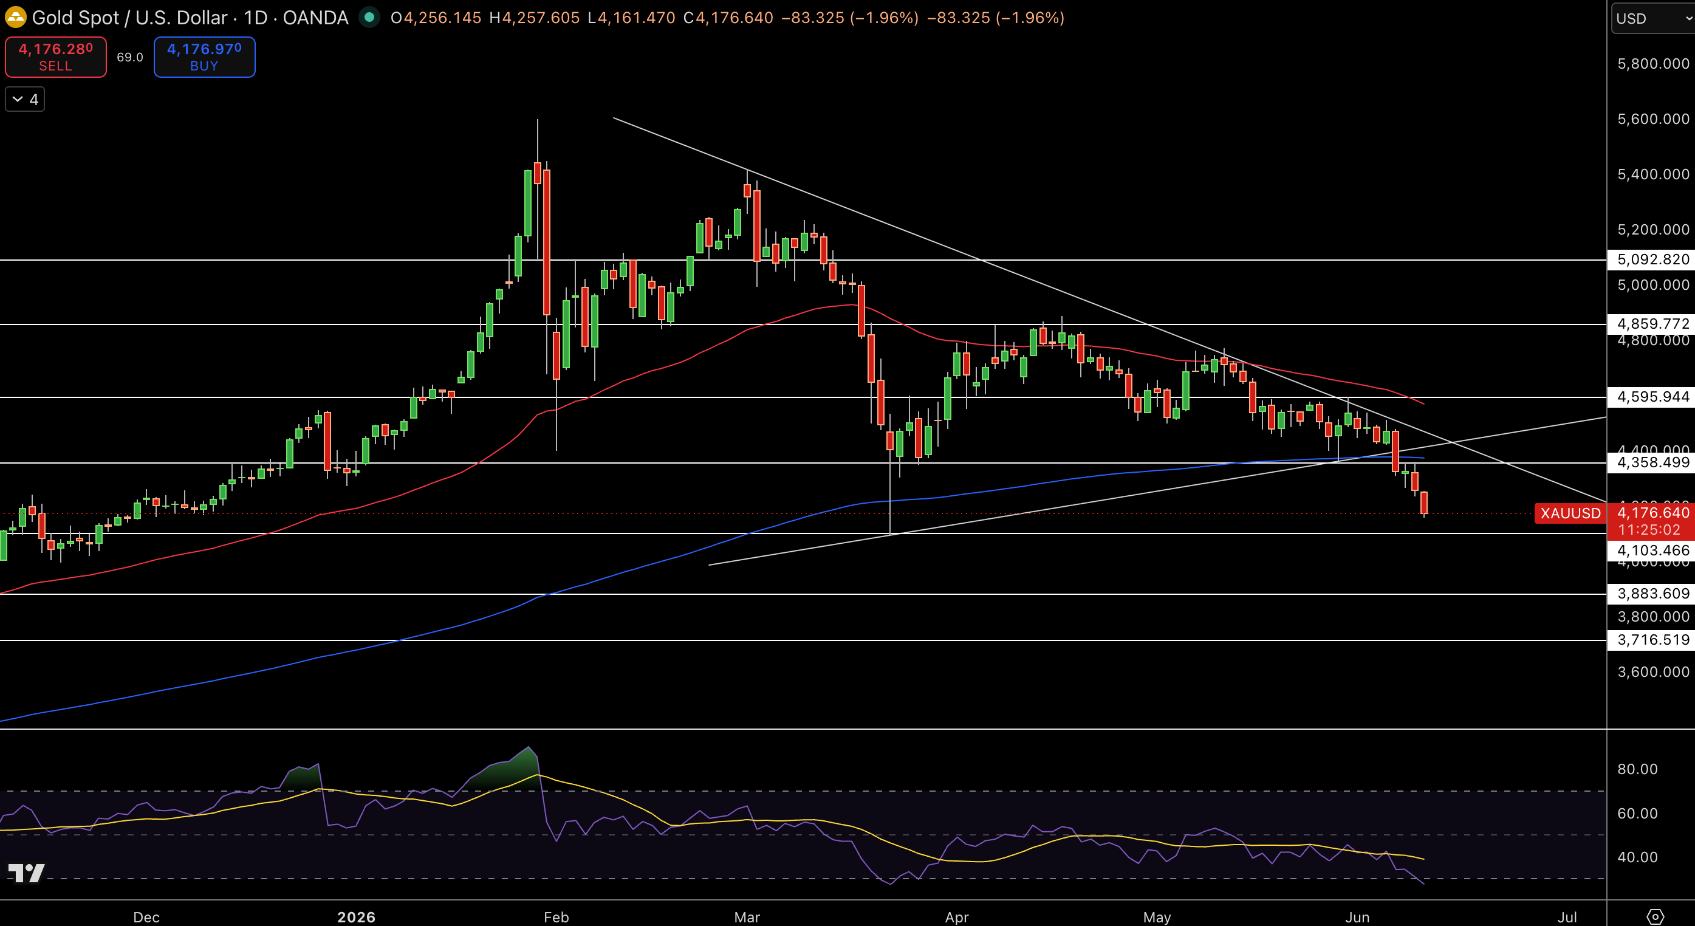Click the spread value 69.0
The width and height of the screenshot is (1695, 926).
point(129,57)
